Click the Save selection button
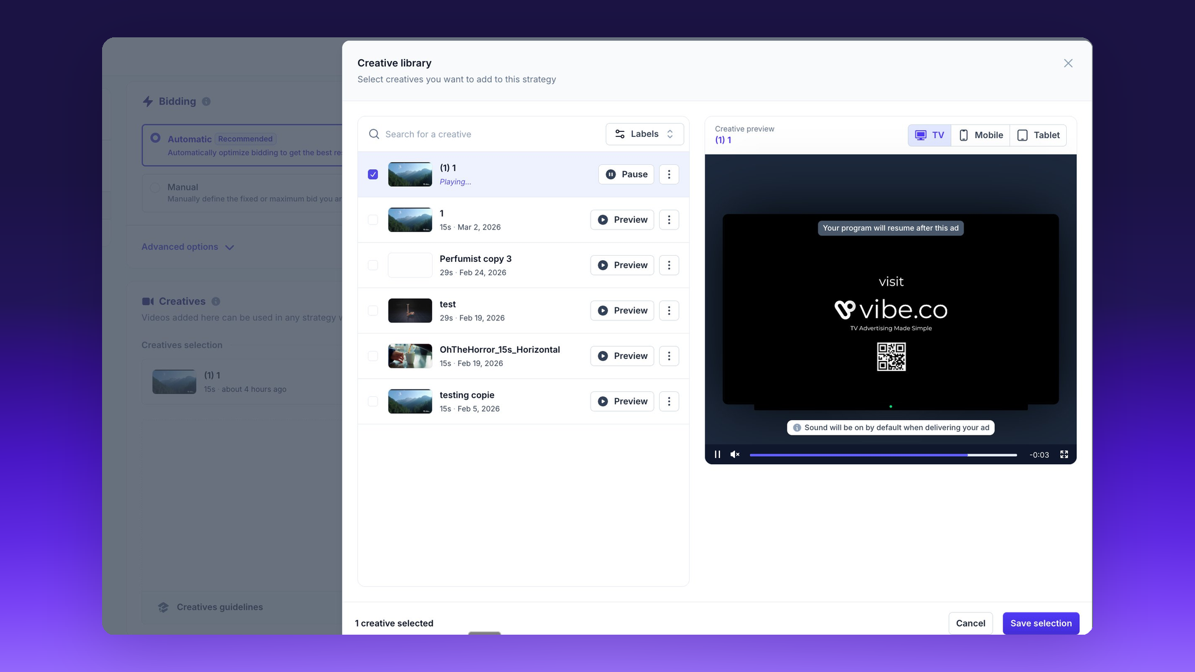 (1041, 623)
